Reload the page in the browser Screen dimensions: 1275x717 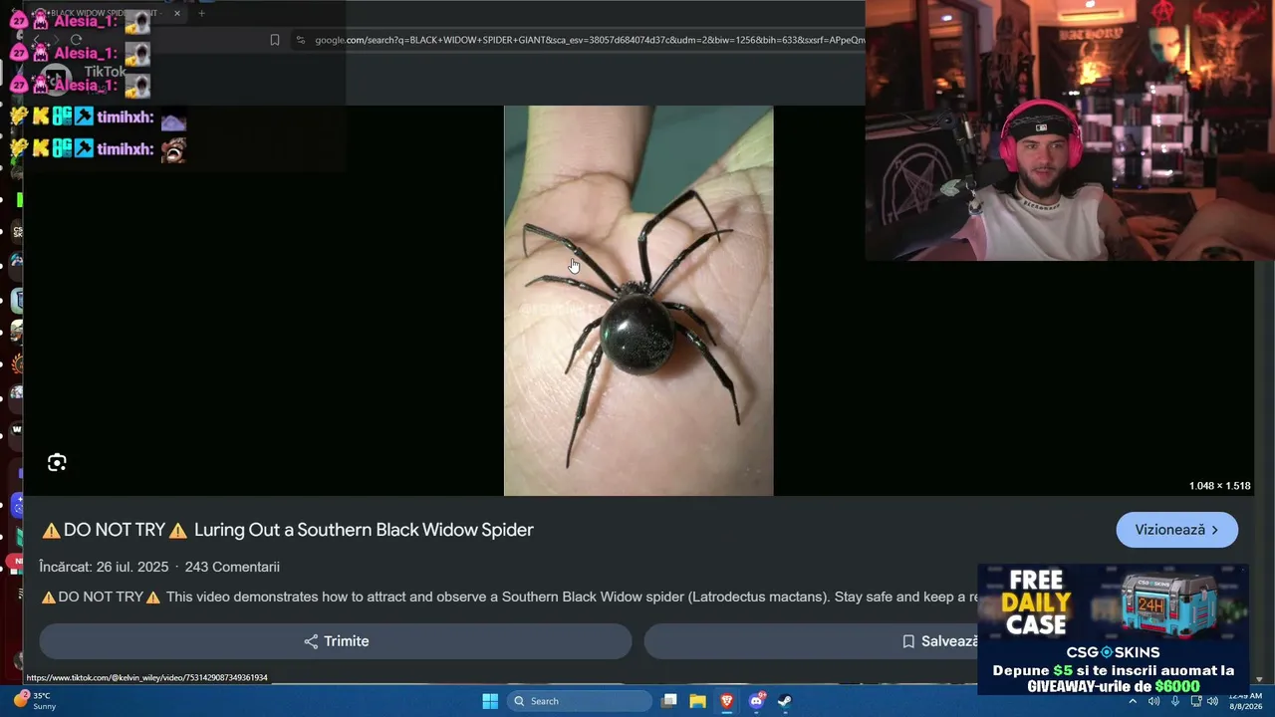[76, 40]
